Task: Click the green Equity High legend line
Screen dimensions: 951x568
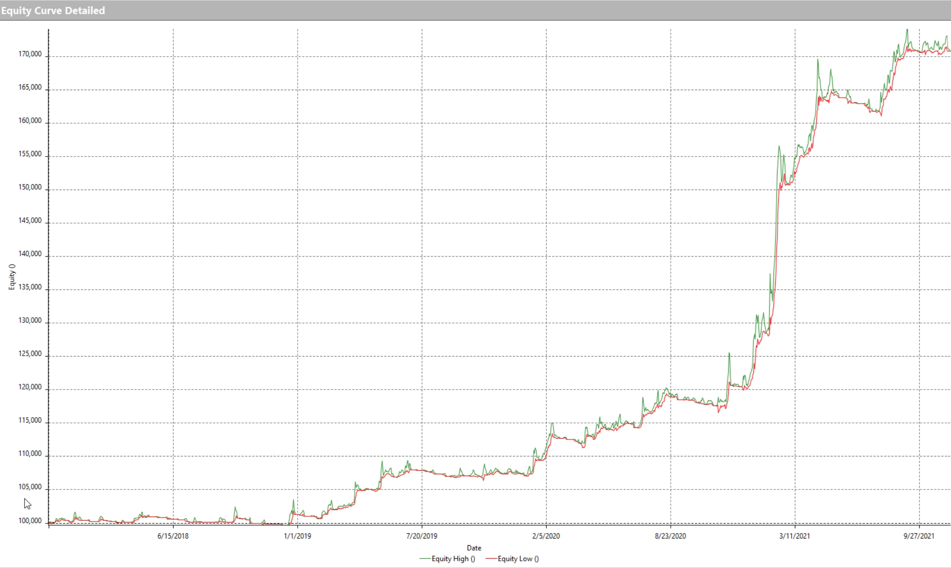Action: coord(425,559)
